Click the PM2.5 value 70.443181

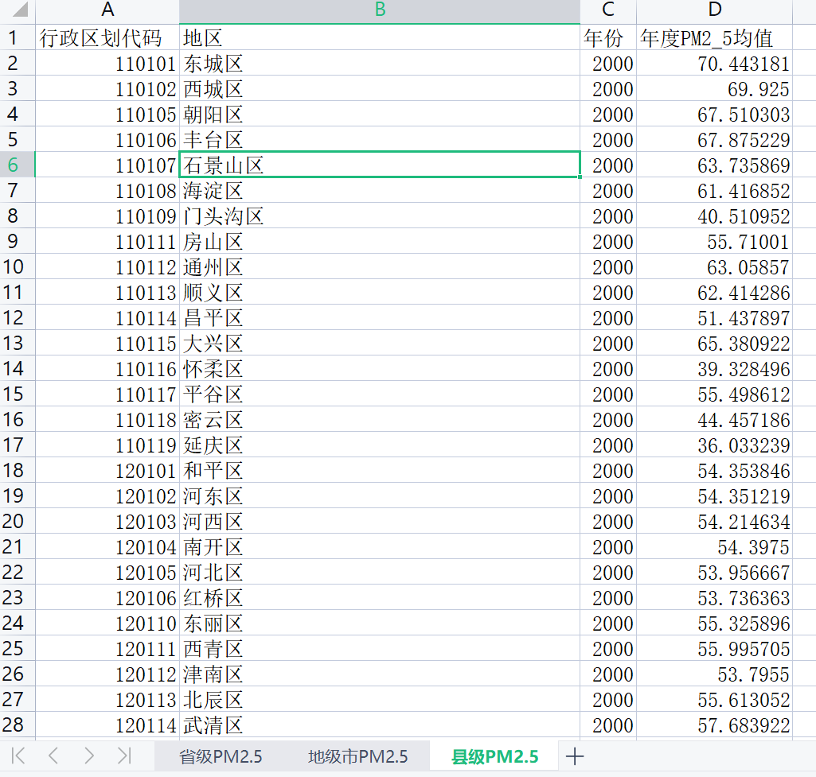pos(715,63)
